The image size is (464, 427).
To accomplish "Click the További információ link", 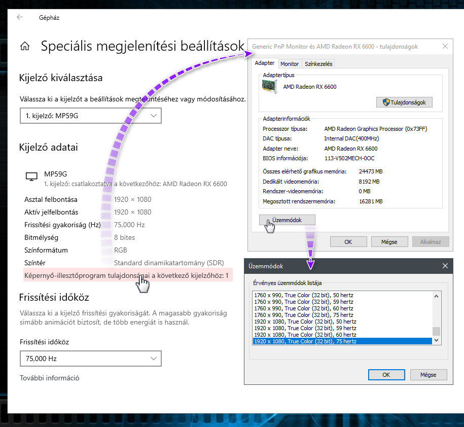I will coord(50,378).
